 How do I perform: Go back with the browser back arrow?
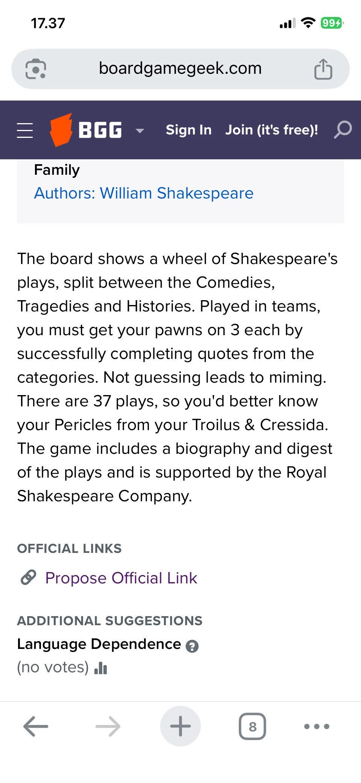(36, 726)
